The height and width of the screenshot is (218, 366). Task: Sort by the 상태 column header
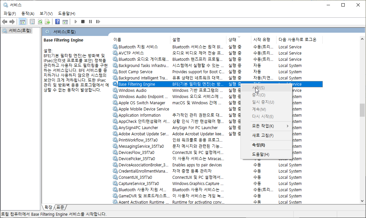point(232,40)
